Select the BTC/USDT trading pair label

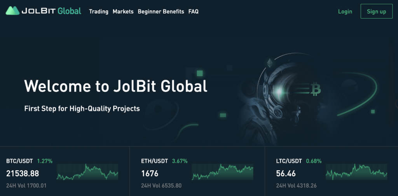19,161
